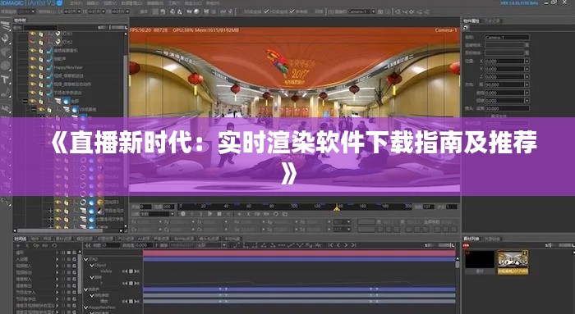Switch to the first tab of the bottom panel

pos(21,239)
